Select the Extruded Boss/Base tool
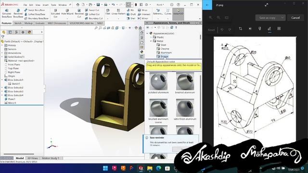This screenshot has height=173, width=308. tap(7, 13)
